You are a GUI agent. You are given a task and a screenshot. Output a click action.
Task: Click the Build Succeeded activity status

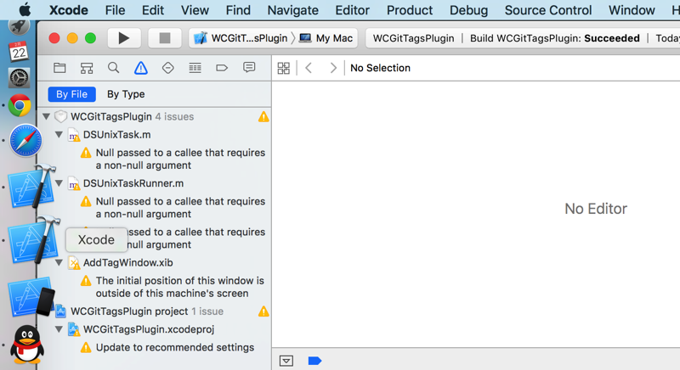point(555,38)
